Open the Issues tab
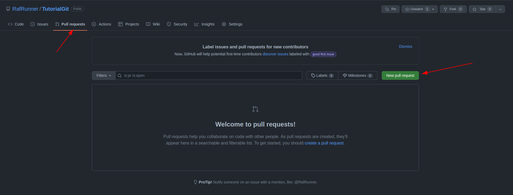 click(39, 24)
